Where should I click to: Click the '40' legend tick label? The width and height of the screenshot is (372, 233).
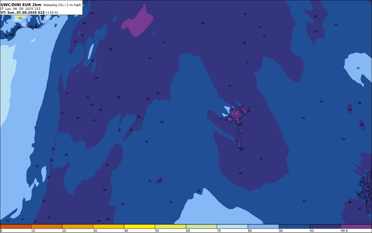tap(126, 231)
